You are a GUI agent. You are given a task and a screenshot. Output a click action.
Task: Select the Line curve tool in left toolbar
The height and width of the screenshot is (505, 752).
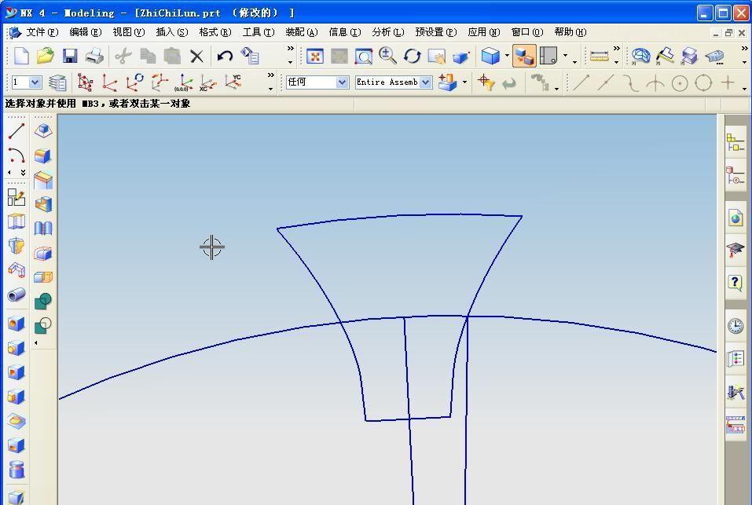point(16,131)
